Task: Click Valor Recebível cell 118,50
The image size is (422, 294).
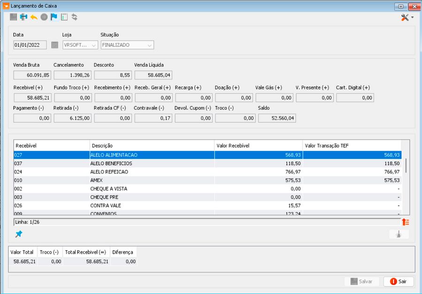Action: [258, 164]
